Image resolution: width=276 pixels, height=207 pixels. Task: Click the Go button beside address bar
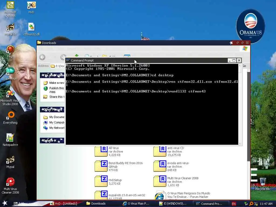[x=244, y=66]
